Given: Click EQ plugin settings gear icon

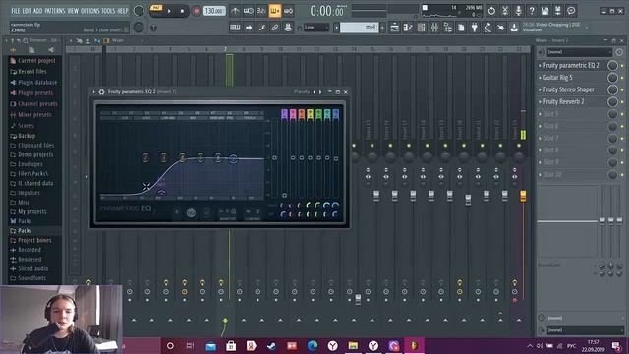Looking at the screenshot, I should pyautogui.click(x=101, y=91).
